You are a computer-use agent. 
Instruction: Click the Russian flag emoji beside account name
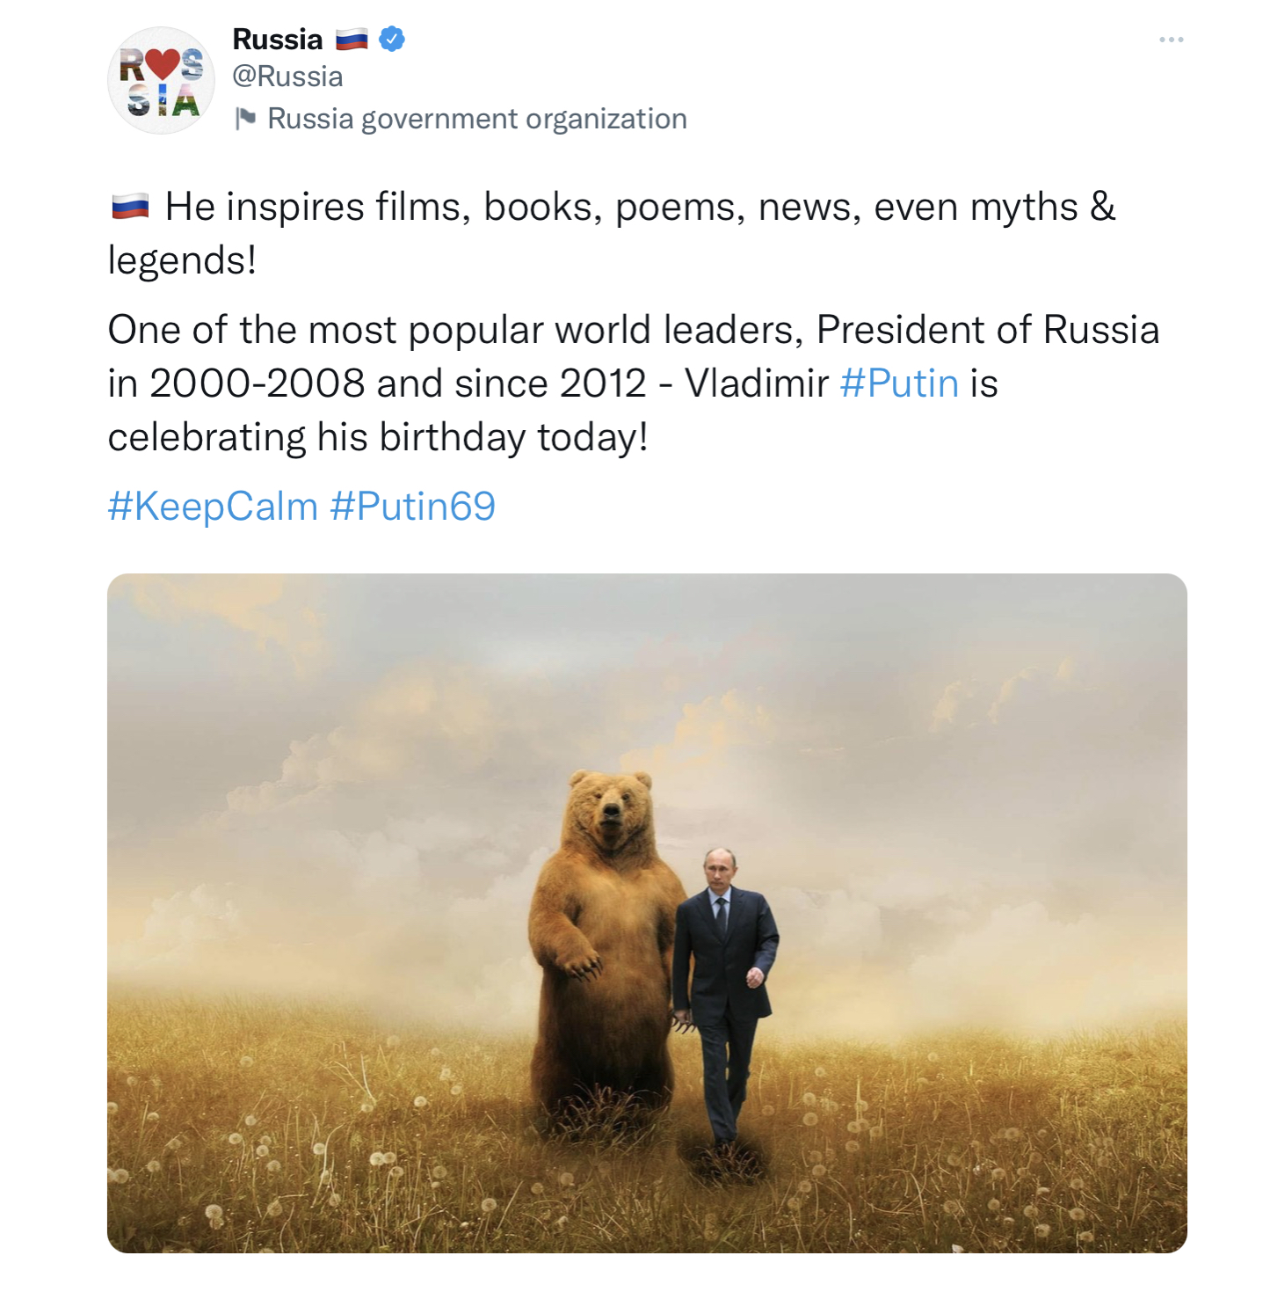352,40
